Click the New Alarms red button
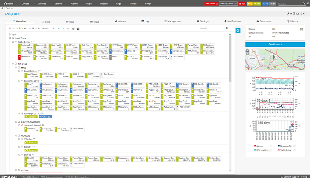This screenshot has width=311, height=179. [211, 4]
